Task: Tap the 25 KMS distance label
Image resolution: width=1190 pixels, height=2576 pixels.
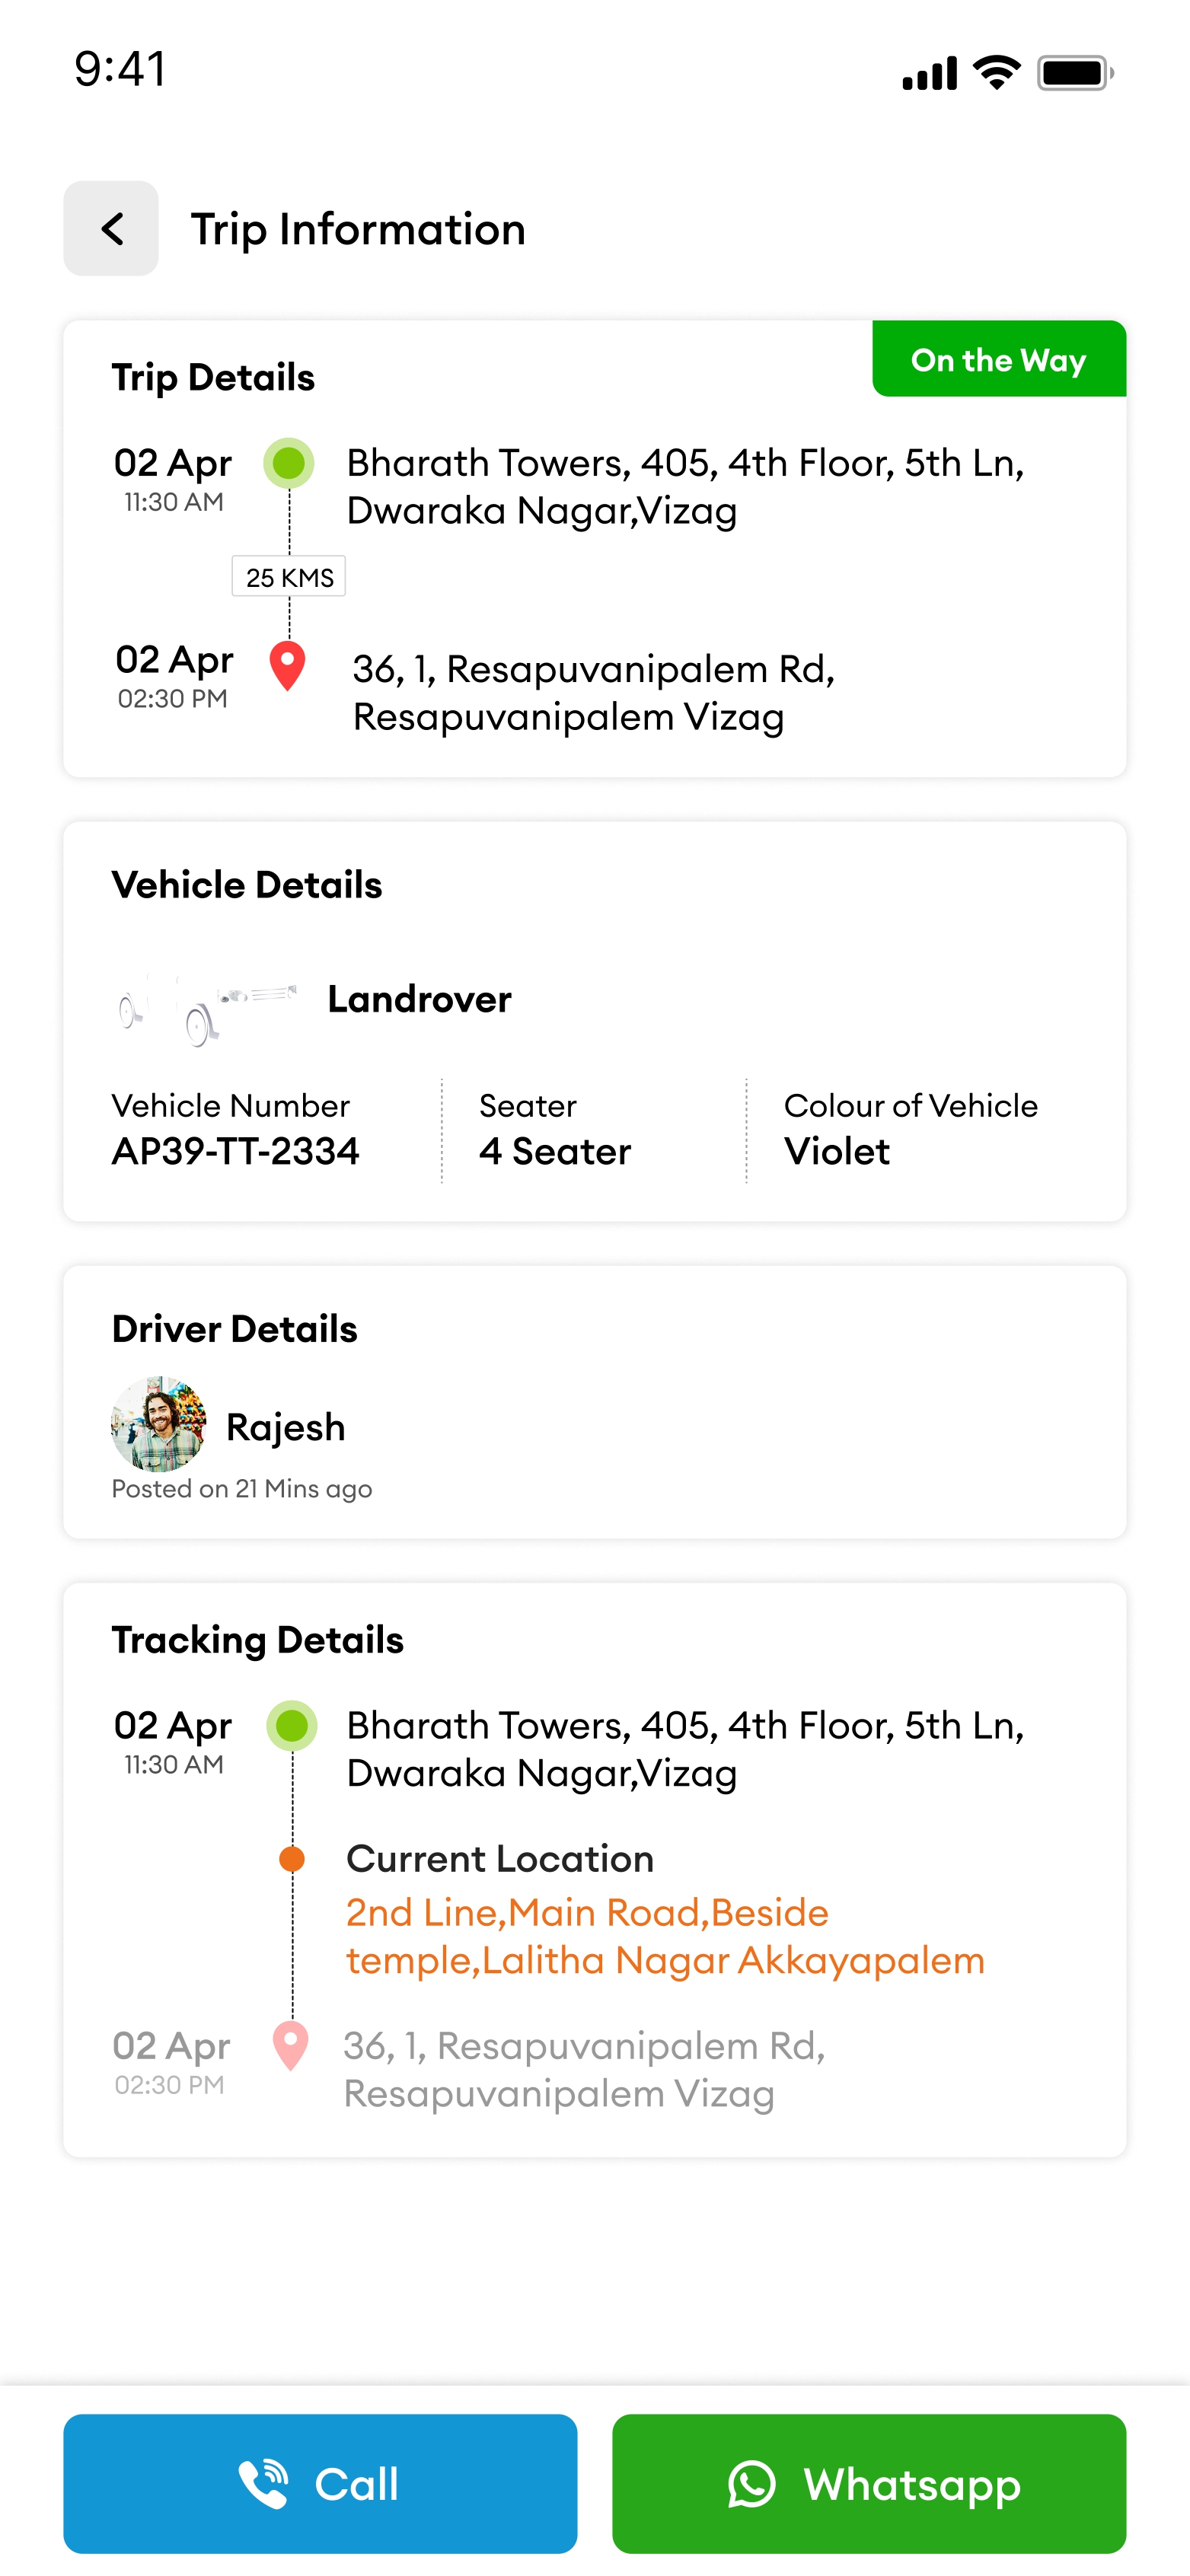Action: coord(289,577)
